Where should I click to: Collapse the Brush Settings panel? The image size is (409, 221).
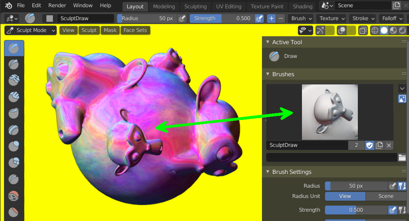click(x=267, y=172)
